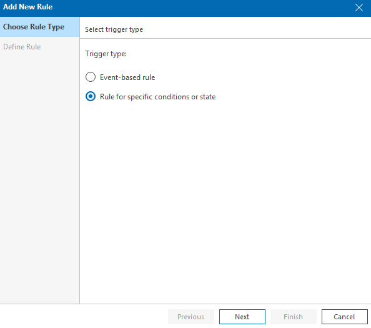Close the Add New Rule dialog

click(359, 7)
